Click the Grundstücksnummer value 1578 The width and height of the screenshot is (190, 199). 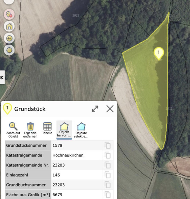click(x=57, y=145)
